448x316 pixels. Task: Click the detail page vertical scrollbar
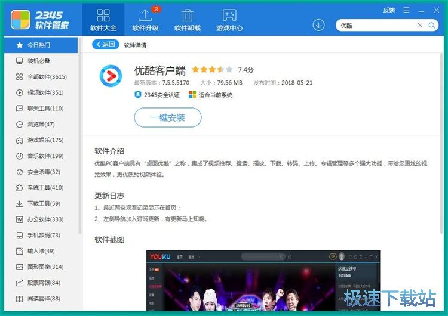441,142
